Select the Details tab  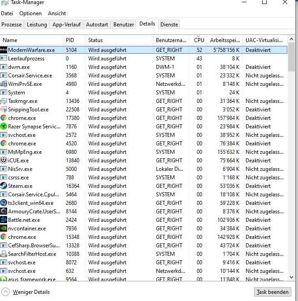click(x=147, y=24)
